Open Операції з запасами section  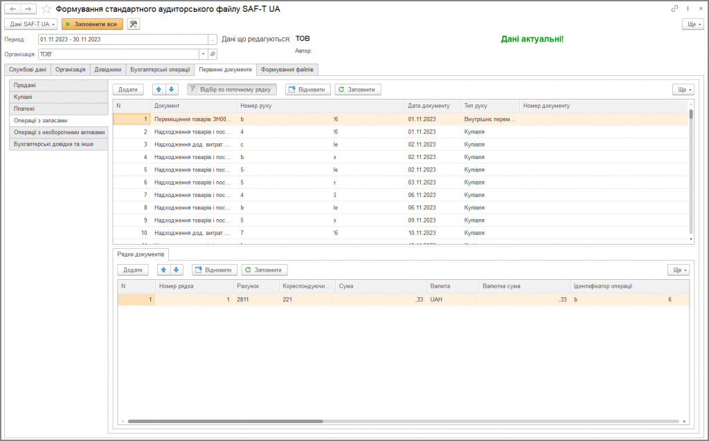tap(58, 120)
